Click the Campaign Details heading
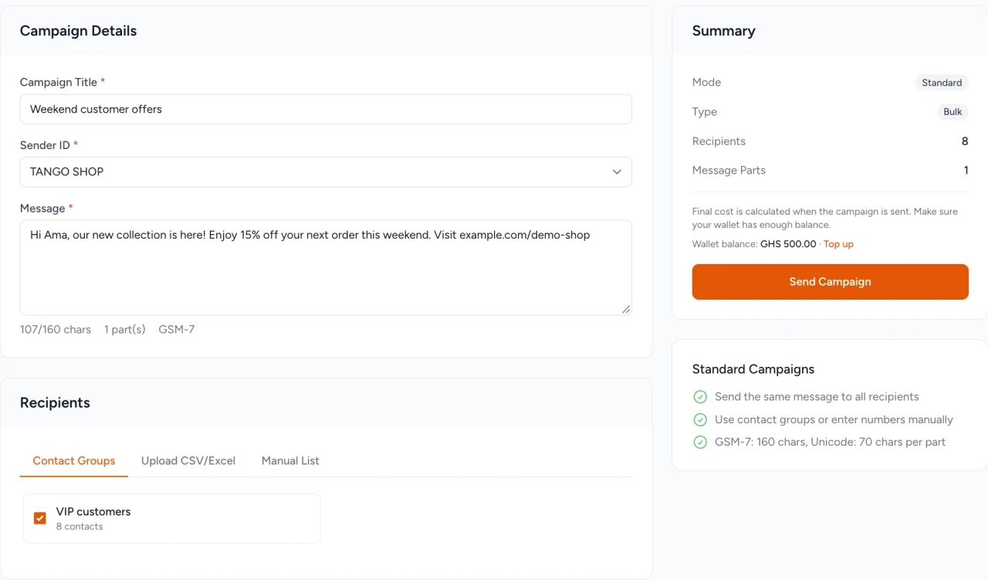This screenshot has width=988, height=580. click(78, 31)
